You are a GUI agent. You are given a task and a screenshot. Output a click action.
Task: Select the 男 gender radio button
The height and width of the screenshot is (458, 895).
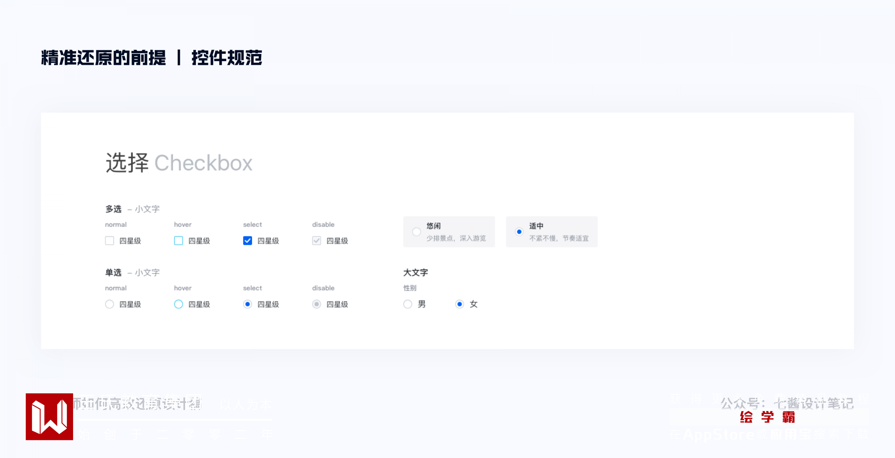click(x=408, y=304)
